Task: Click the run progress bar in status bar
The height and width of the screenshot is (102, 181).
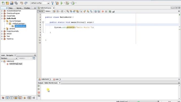Action: click(x=143, y=101)
